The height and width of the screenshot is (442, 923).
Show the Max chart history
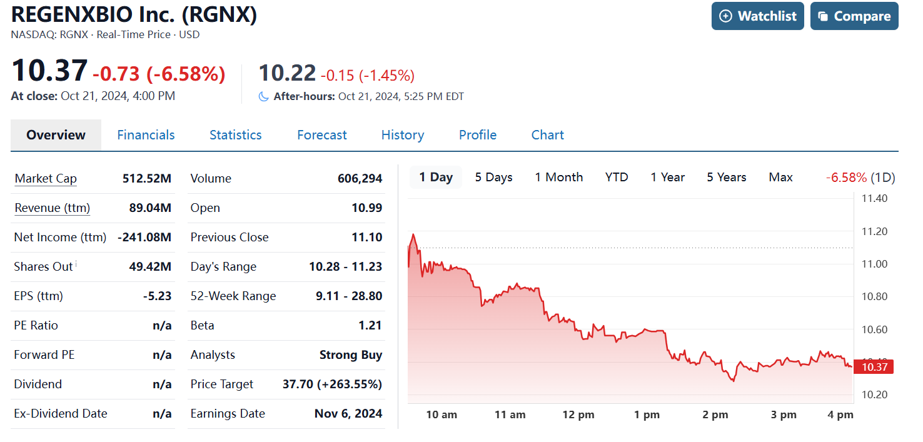pyautogui.click(x=780, y=178)
